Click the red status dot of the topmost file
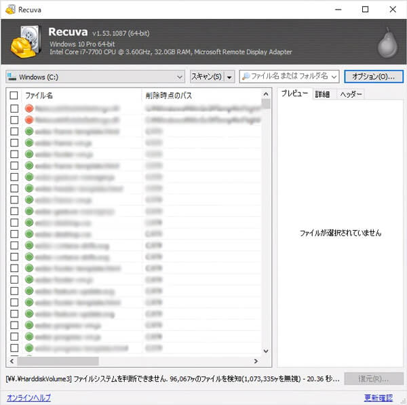This screenshot has width=407, height=405. coord(29,109)
